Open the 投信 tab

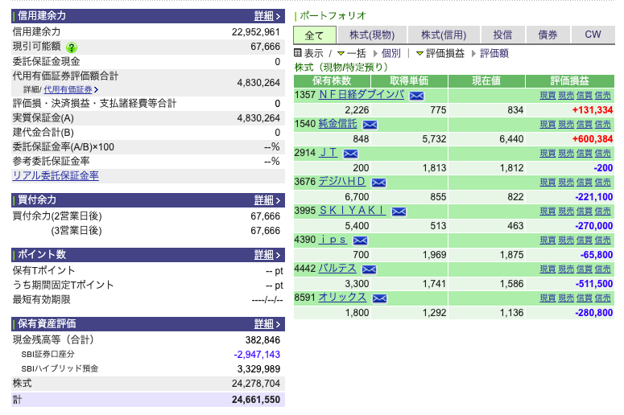[x=502, y=35]
